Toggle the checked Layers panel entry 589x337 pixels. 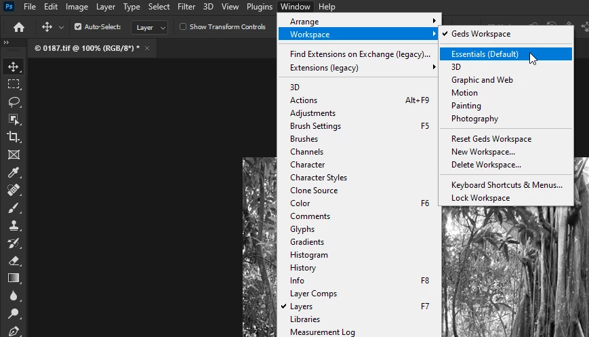tap(359, 306)
